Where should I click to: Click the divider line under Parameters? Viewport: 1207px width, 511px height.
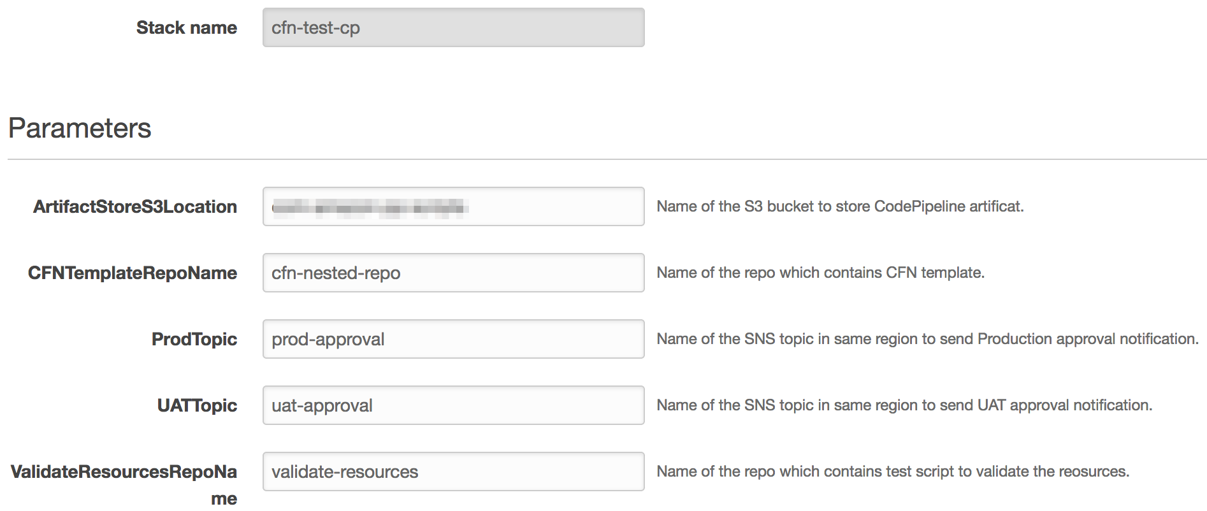click(x=605, y=159)
